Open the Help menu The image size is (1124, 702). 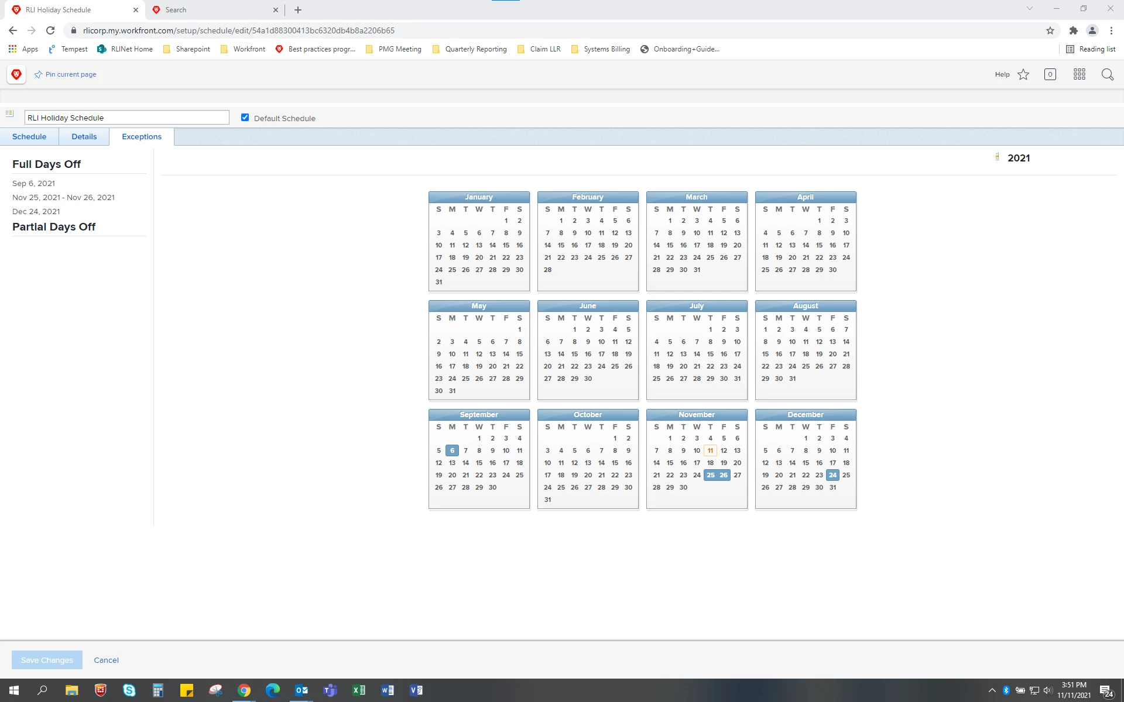point(1002,74)
